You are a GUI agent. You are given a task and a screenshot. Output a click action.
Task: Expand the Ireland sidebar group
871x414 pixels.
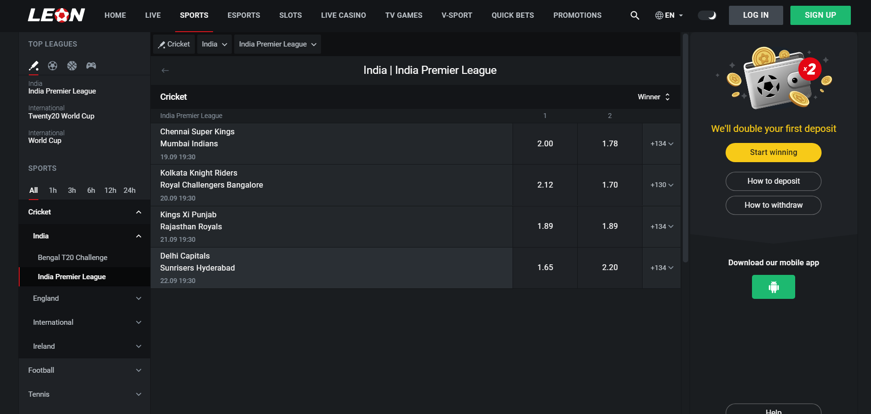click(84, 346)
